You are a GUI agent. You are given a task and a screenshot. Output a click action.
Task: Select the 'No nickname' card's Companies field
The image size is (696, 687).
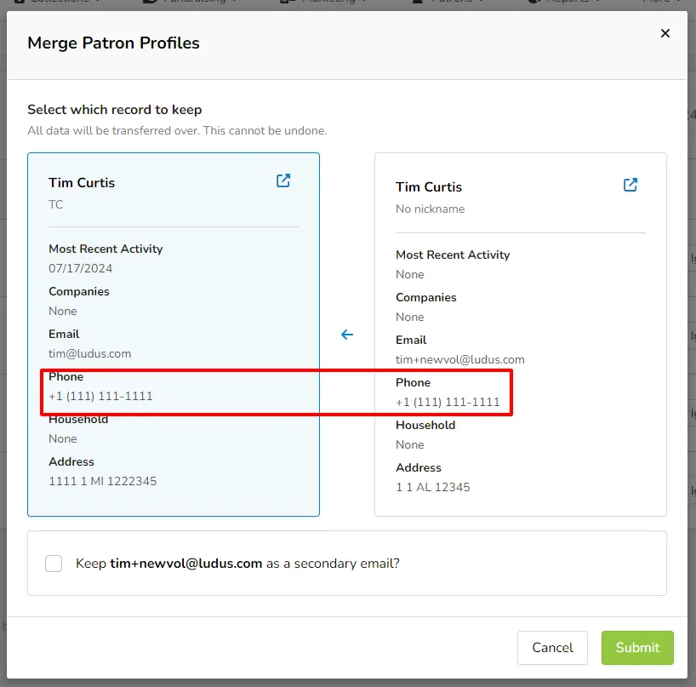click(x=426, y=306)
